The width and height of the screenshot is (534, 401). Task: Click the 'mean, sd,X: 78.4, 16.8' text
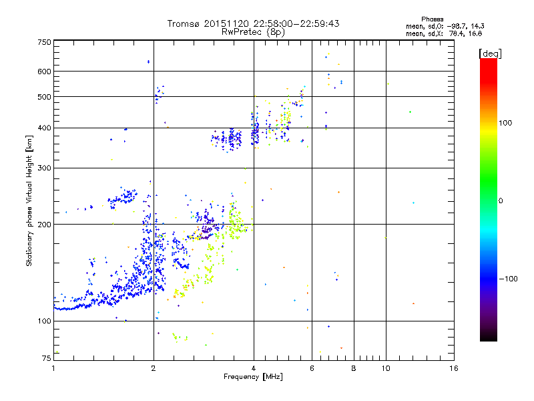[x=444, y=33]
